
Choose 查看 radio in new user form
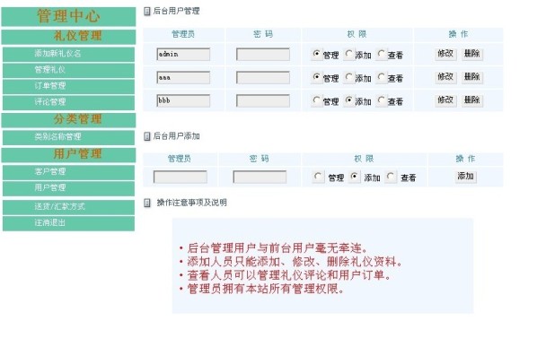(x=391, y=177)
